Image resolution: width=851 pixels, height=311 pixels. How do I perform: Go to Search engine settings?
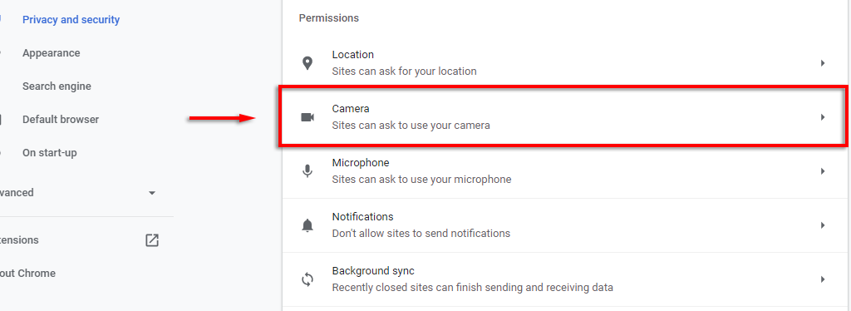click(x=57, y=86)
